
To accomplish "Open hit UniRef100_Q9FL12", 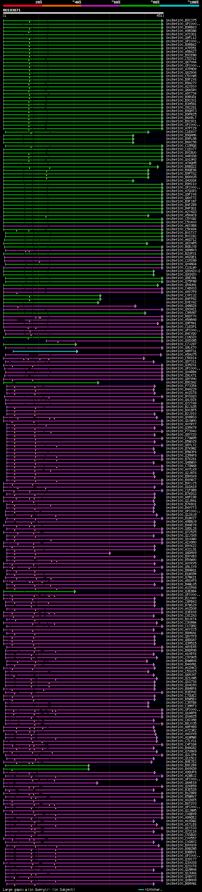I will click(181, 38).
